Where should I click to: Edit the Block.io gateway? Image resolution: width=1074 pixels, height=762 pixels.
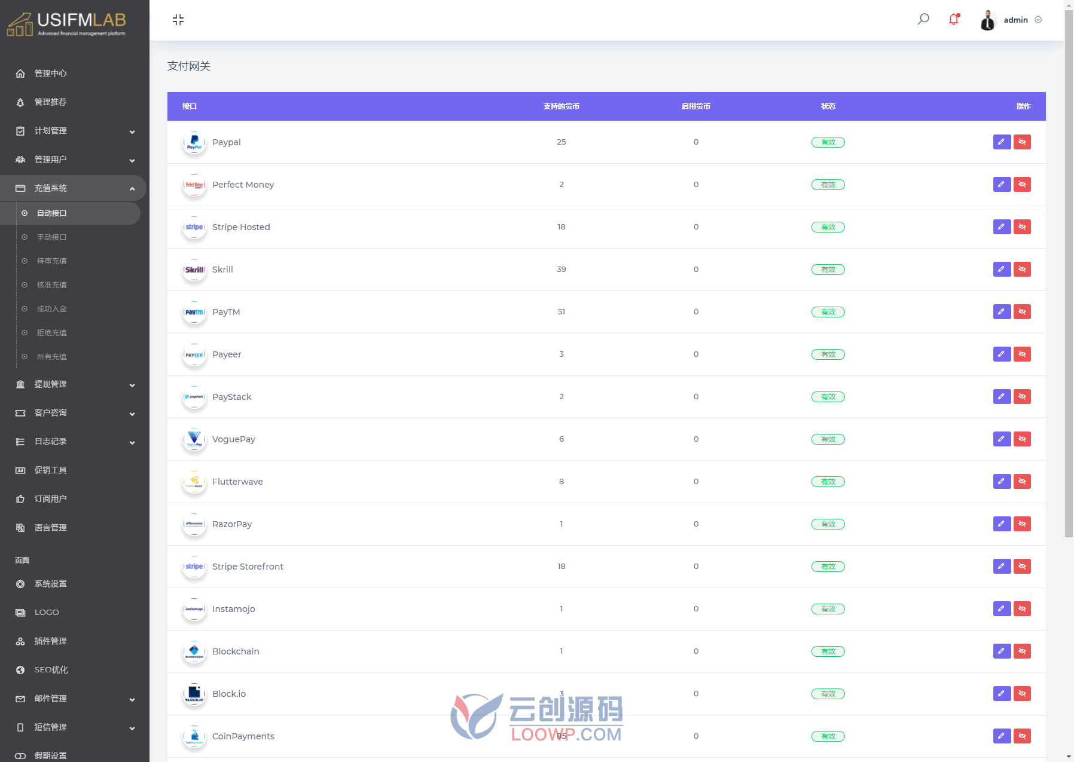tap(1002, 694)
